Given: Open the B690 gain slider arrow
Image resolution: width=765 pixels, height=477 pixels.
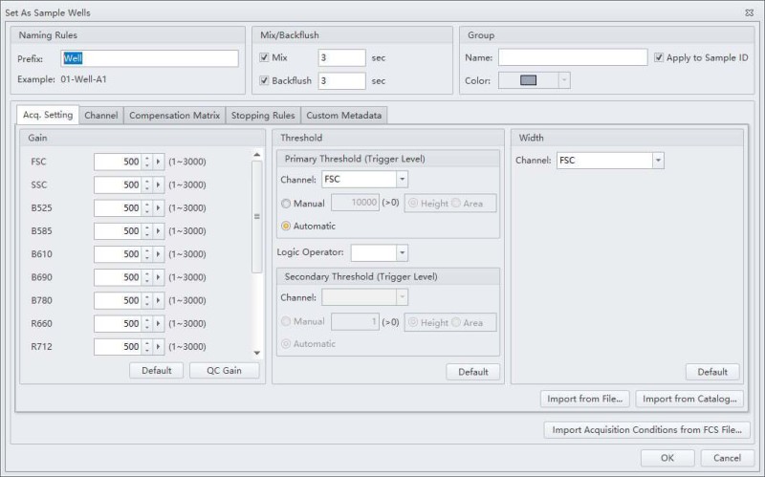Looking at the screenshot, I should [158, 277].
